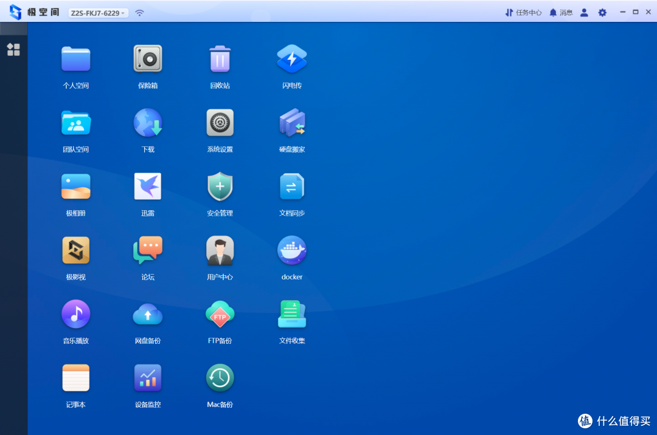The height and width of the screenshot is (435, 657).
Task: Open the 任务中心 task center
Action: tap(523, 13)
